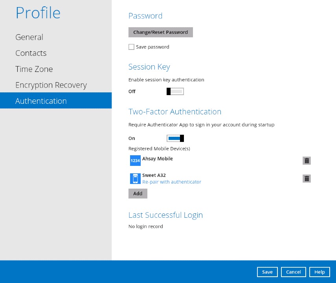Save the profile changes
The width and height of the screenshot is (336, 283).
(x=267, y=272)
